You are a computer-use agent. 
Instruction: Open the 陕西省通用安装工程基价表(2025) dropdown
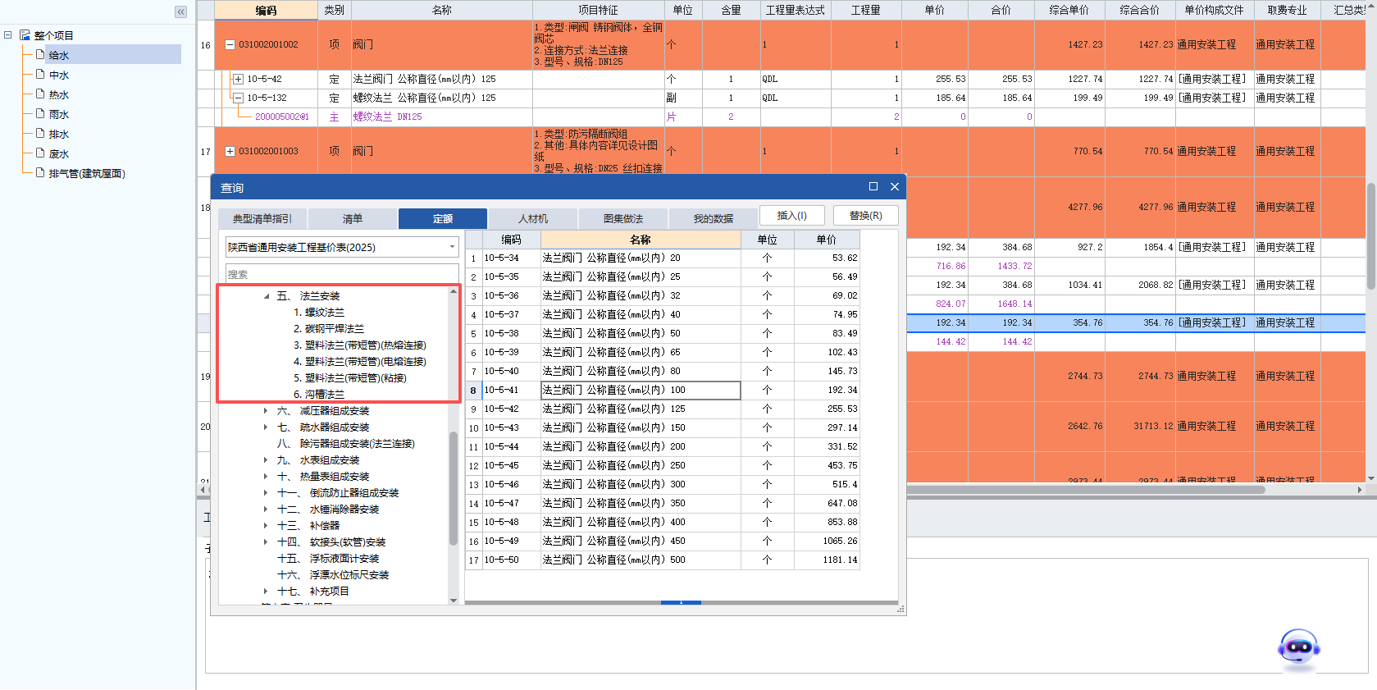tap(452, 247)
